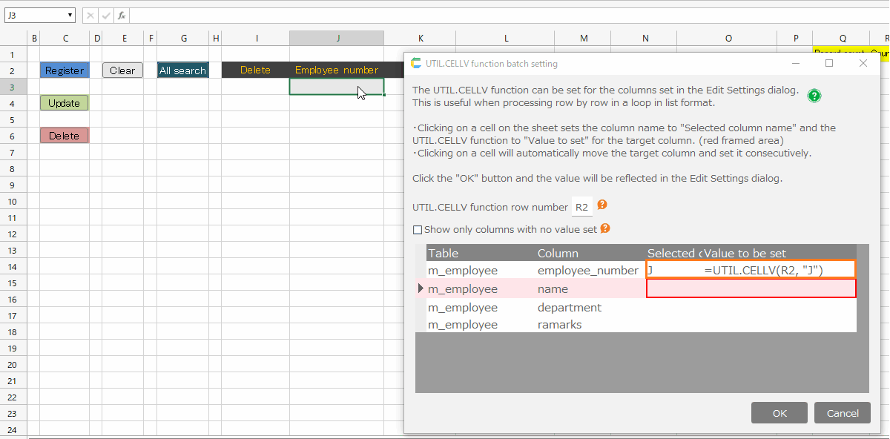Select the department row in the grid
This screenshot has width=890, height=439.
tap(642, 307)
